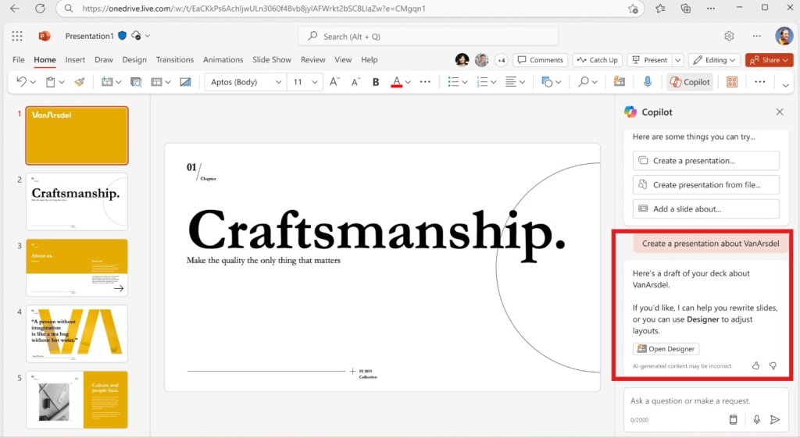Click the Share button
800x438 pixels.
click(769, 59)
